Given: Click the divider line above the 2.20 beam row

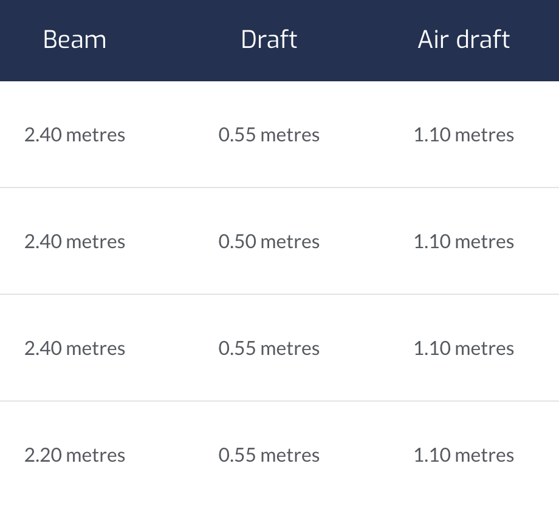Looking at the screenshot, I should 279,401.
